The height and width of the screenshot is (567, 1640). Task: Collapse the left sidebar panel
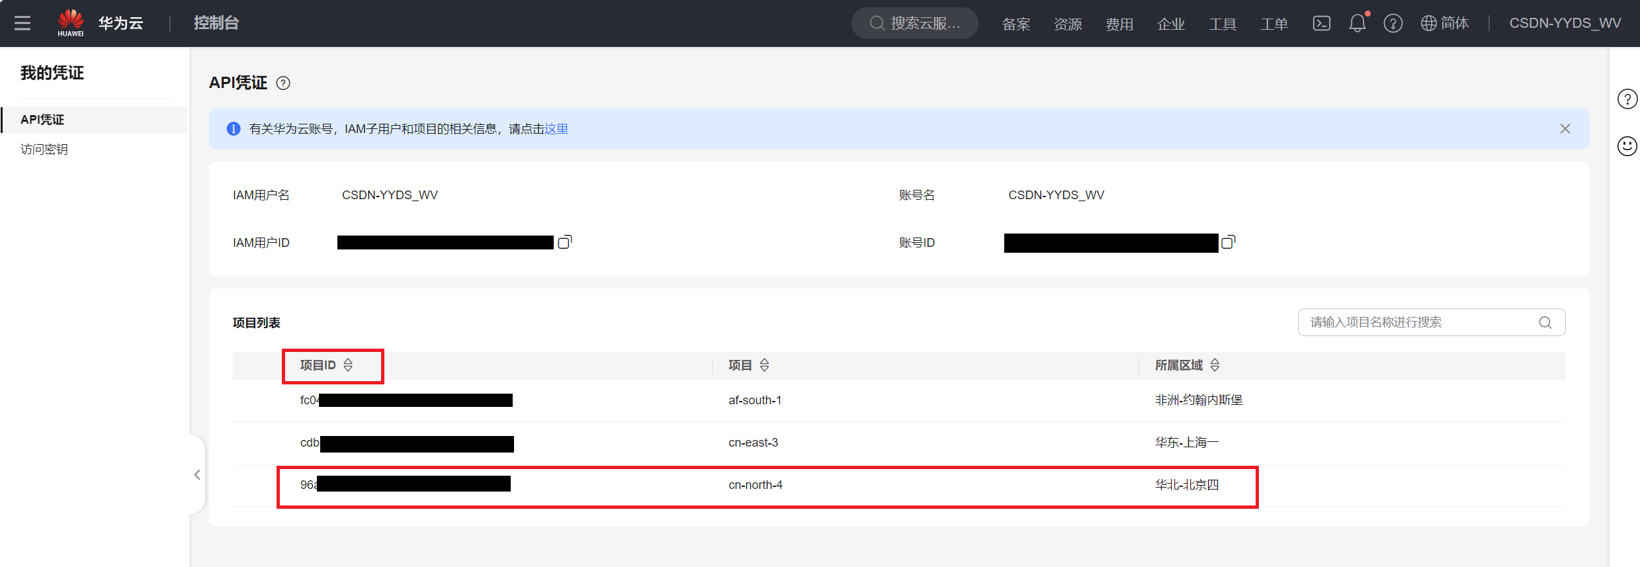pyautogui.click(x=197, y=474)
